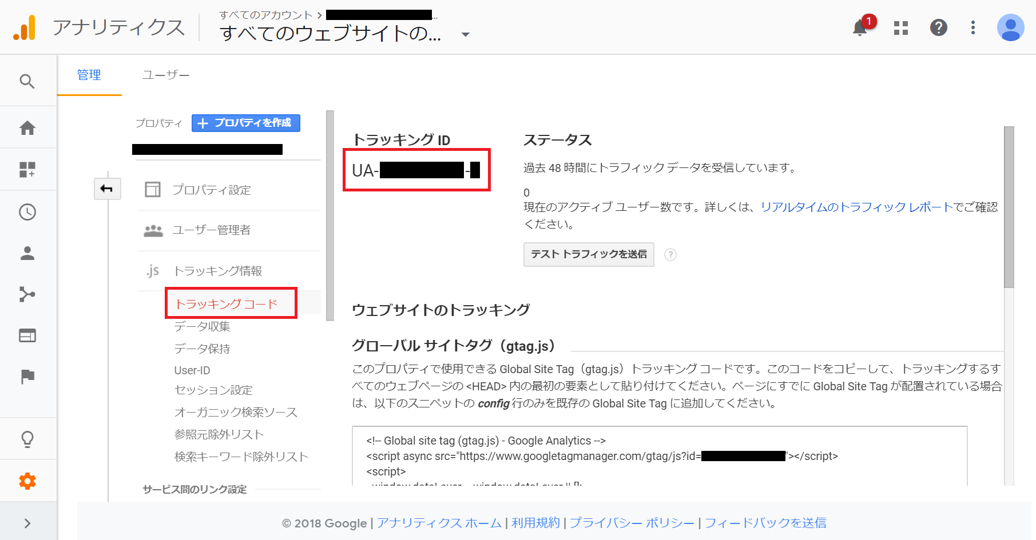Image resolution: width=1036 pixels, height=540 pixels.
Task: Open アナリティクス ホーム footer link
Action: [439, 523]
